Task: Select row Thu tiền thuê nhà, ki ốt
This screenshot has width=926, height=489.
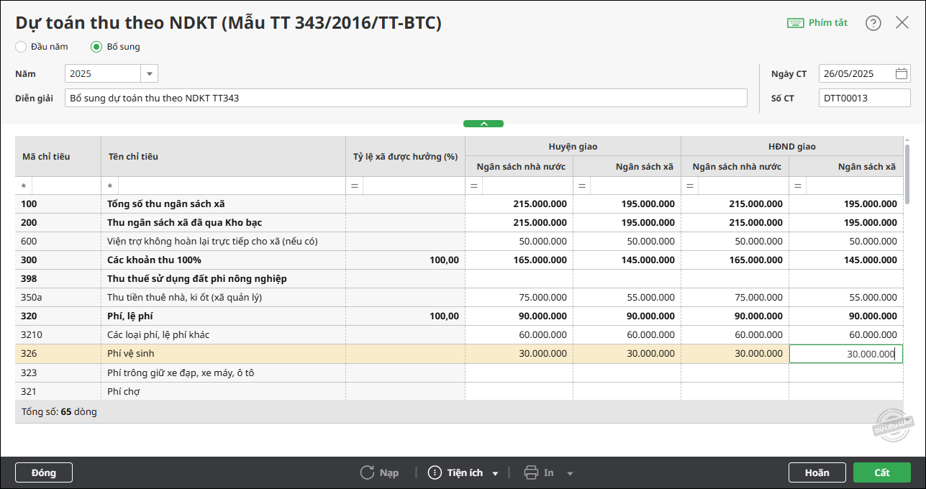Action: [459, 298]
